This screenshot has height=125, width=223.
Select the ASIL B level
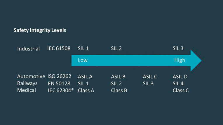click(x=118, y=77)
